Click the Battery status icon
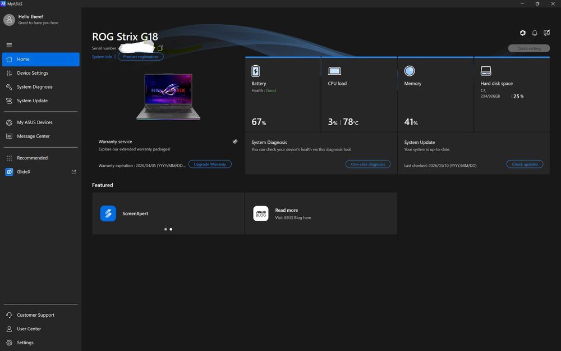 [x=255, y=71]
